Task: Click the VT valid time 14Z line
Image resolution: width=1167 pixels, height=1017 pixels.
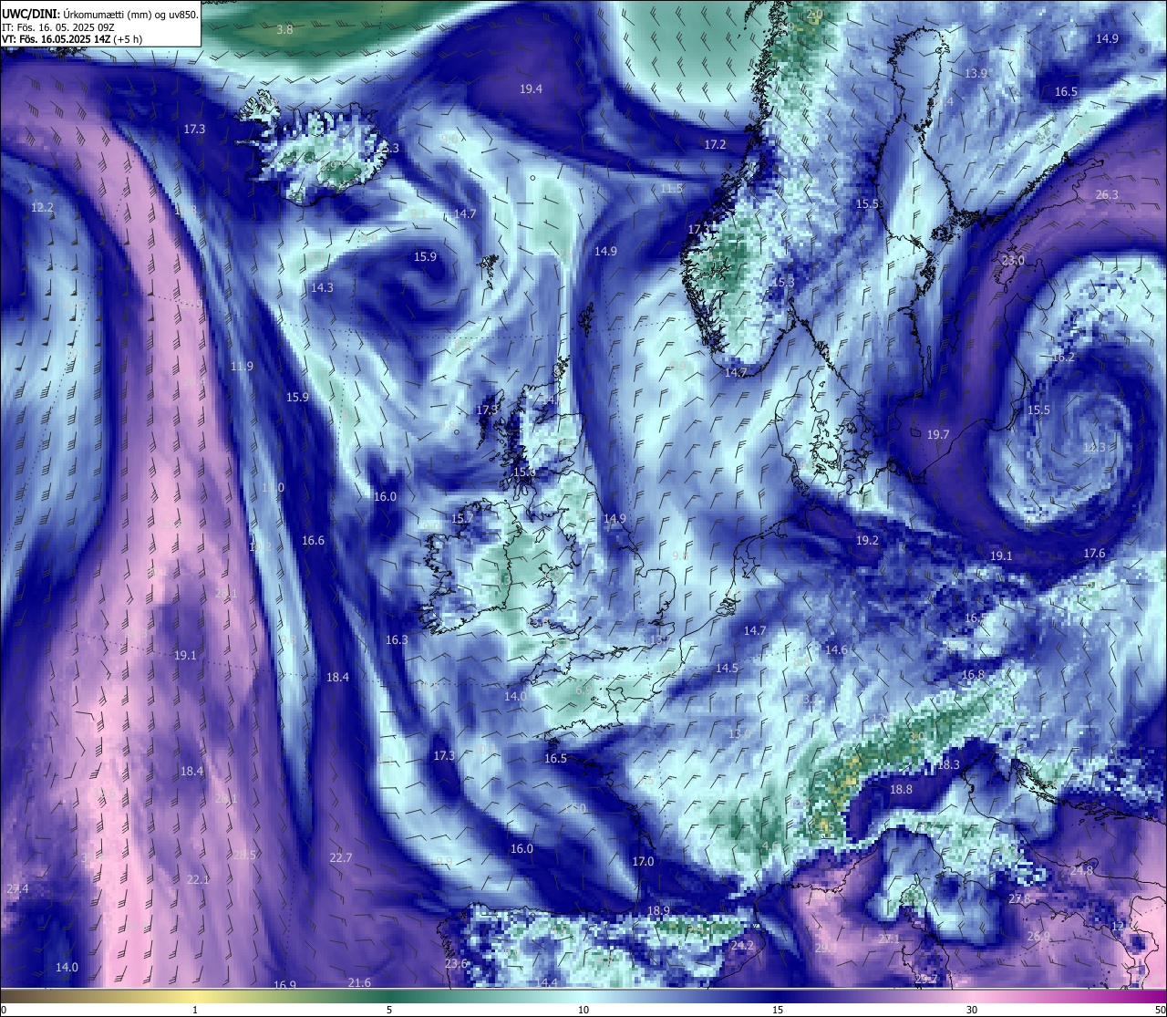Action: click(x=72, y=40)
